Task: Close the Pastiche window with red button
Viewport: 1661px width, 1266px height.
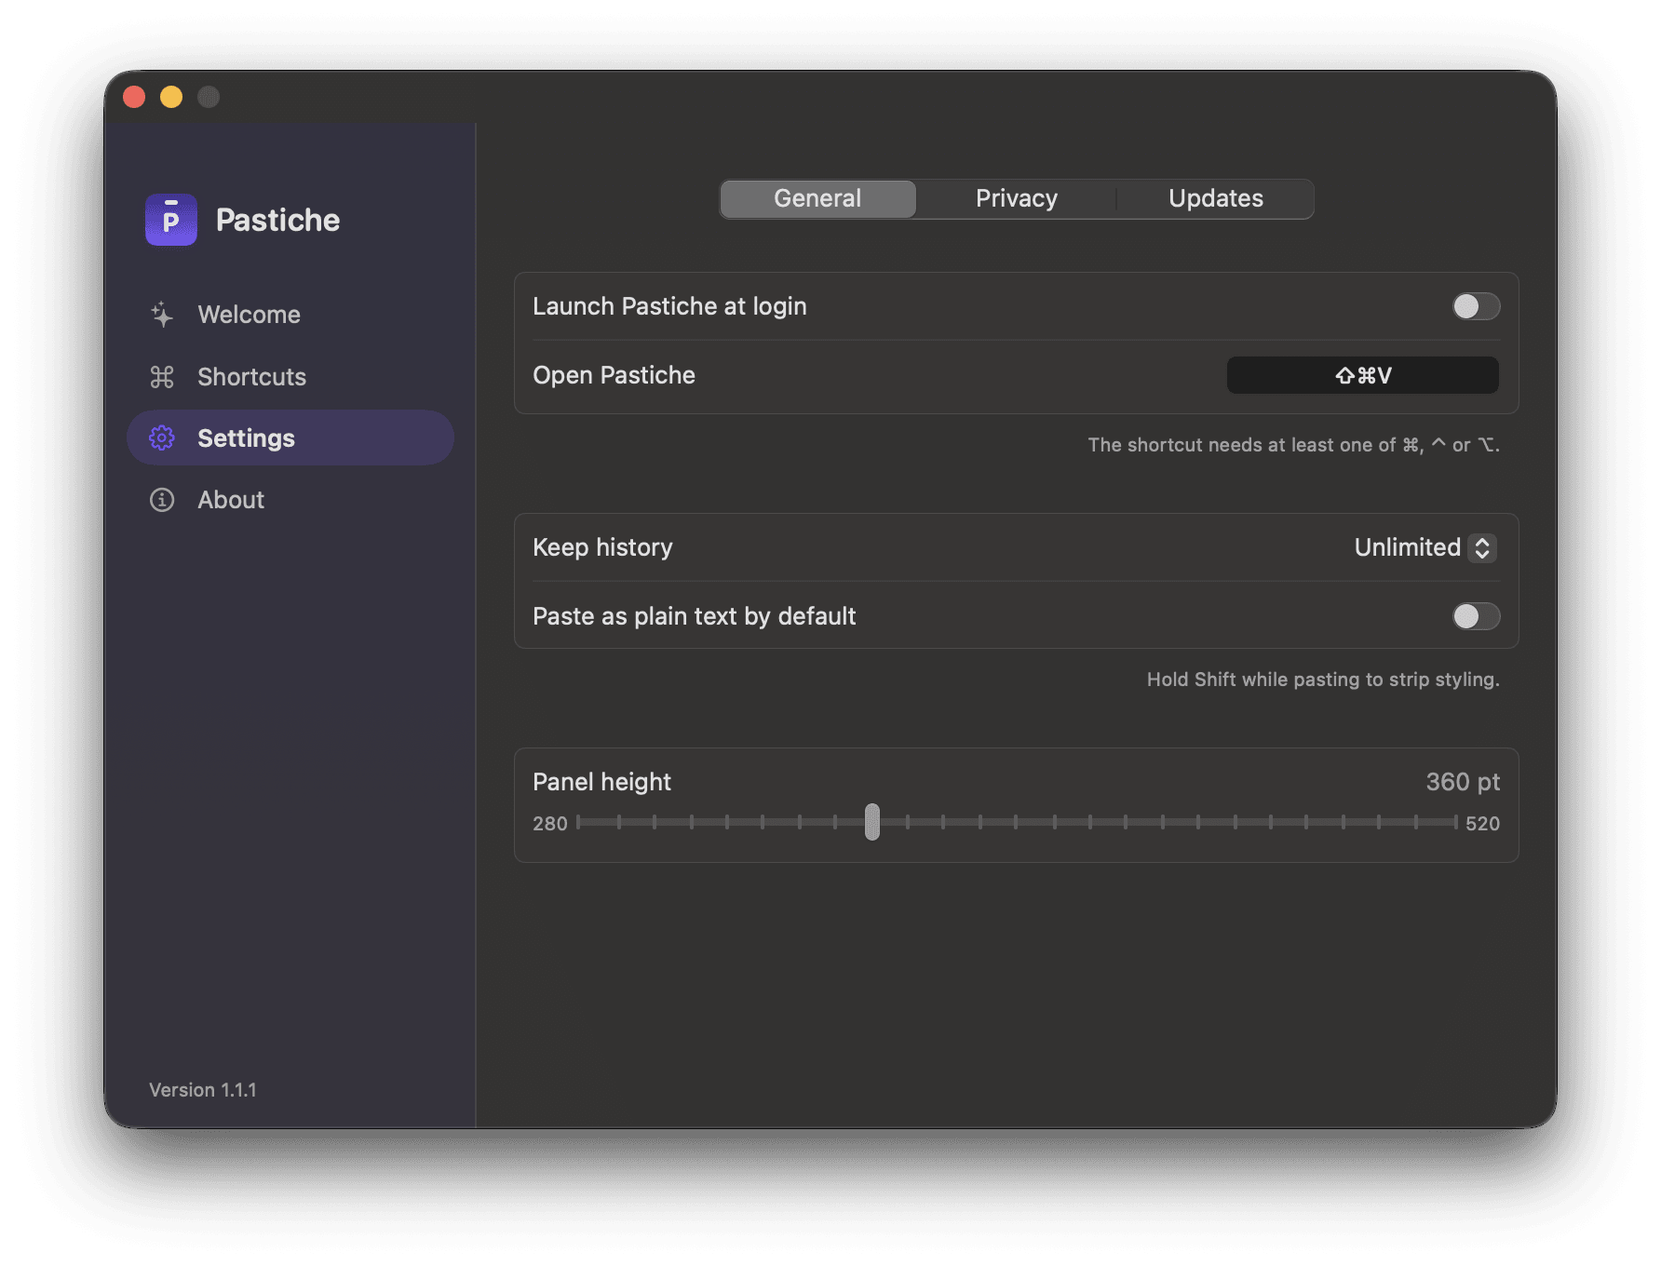Action: [134, 97]
